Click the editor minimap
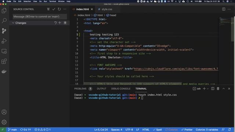235x132 pixels. click(225, 21)
